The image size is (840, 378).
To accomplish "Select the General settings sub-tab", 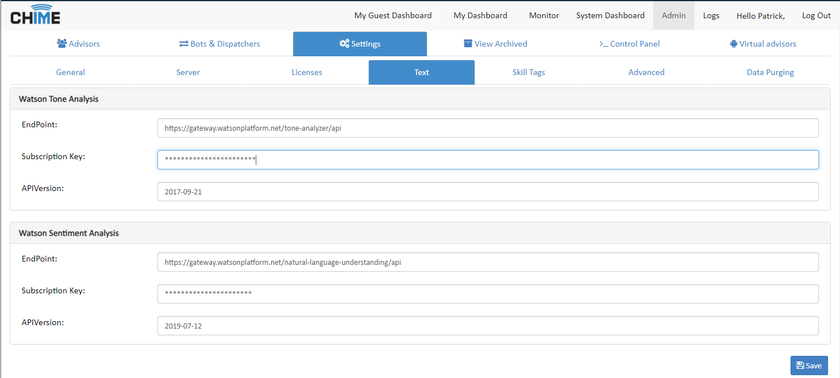I will point(70,72).
